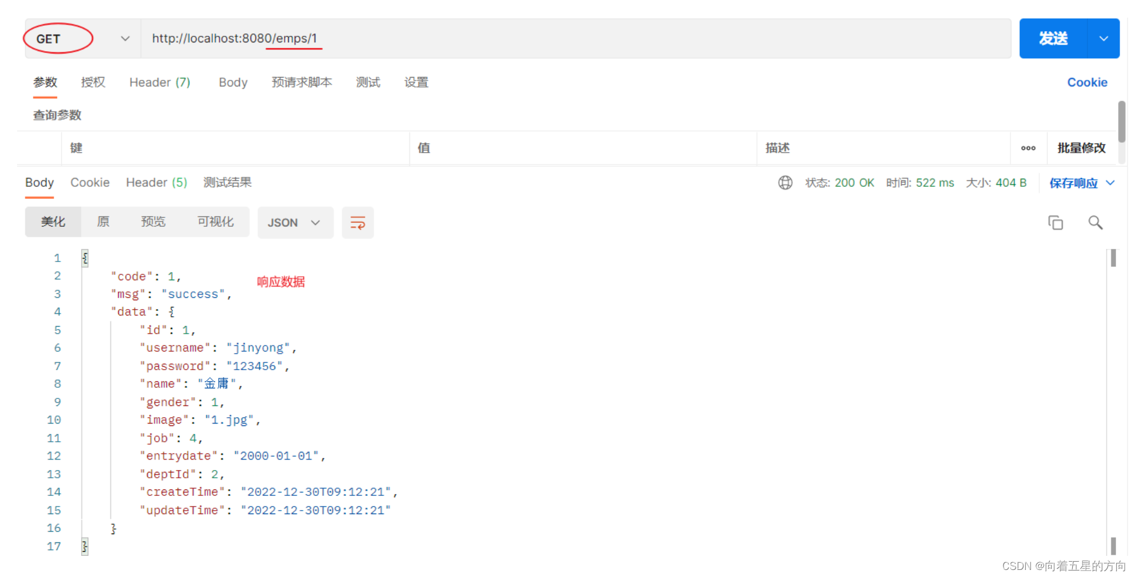Click the "image": "1.jpg" line

[x=200, y=420]
